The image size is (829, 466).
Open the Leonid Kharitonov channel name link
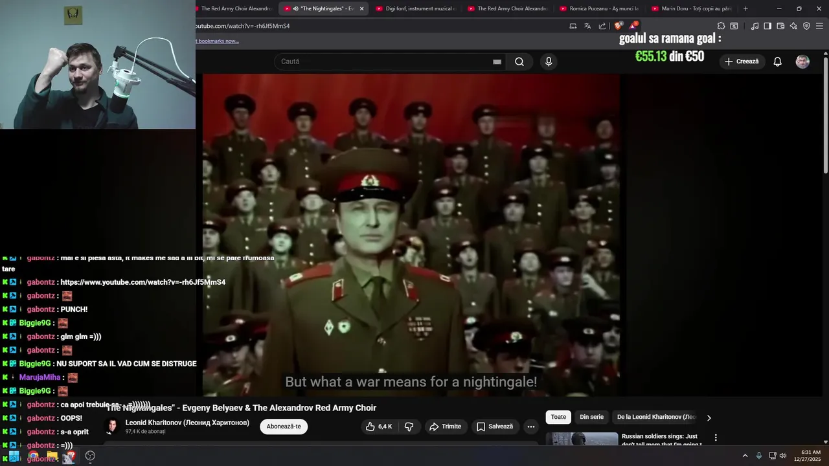pos(187,423)
